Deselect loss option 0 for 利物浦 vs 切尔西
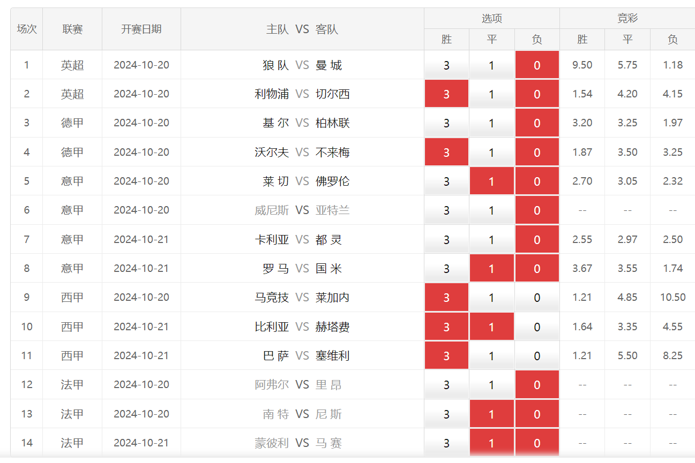Image resolution: width=695 pixels, height=463 pixels. 537,94
